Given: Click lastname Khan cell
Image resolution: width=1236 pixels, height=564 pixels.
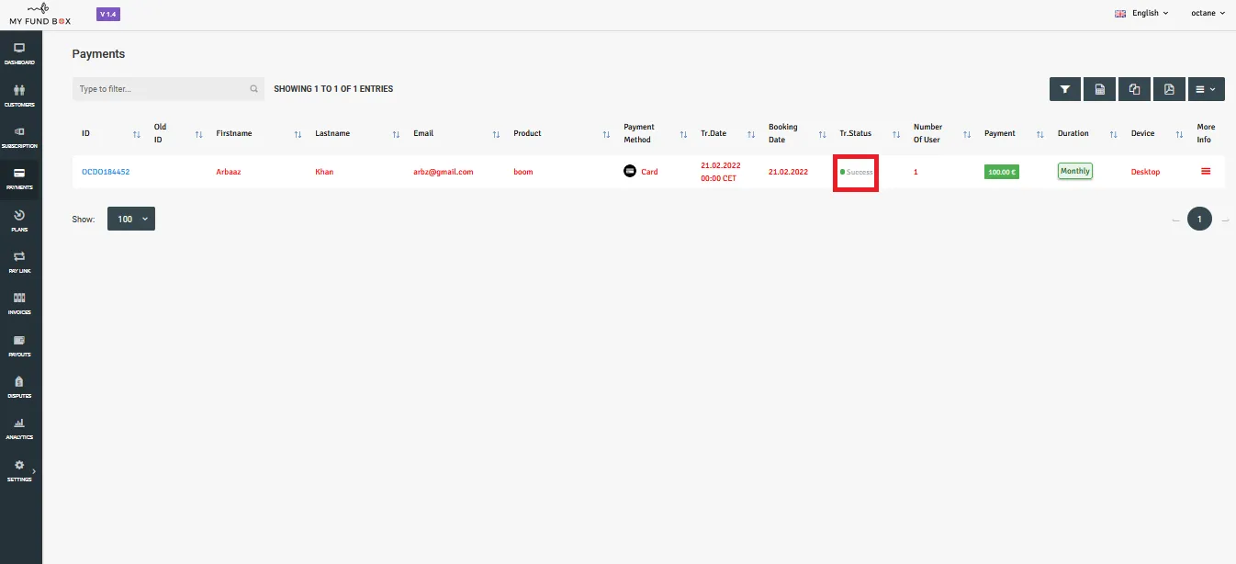Looking at the screenshot, I should (x=325, y=172).
